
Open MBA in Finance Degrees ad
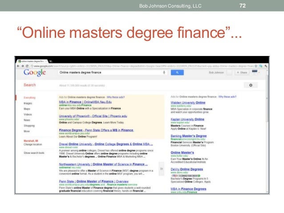[188, 189]
